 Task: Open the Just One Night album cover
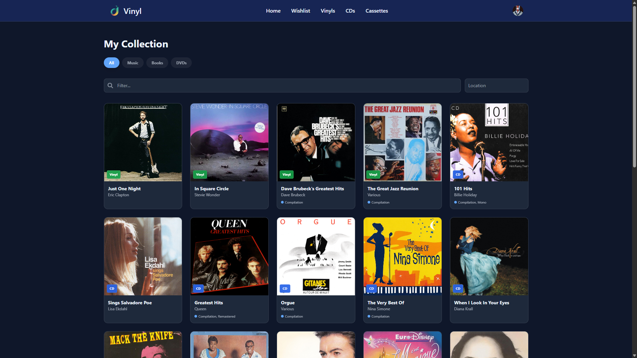(143, 142)
